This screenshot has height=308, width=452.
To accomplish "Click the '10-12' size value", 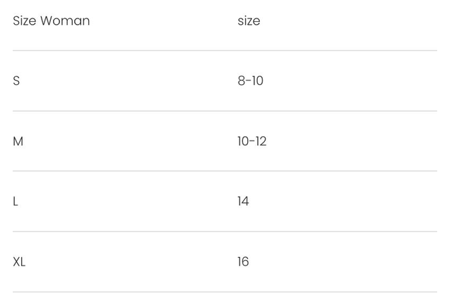I will [251, 141].
